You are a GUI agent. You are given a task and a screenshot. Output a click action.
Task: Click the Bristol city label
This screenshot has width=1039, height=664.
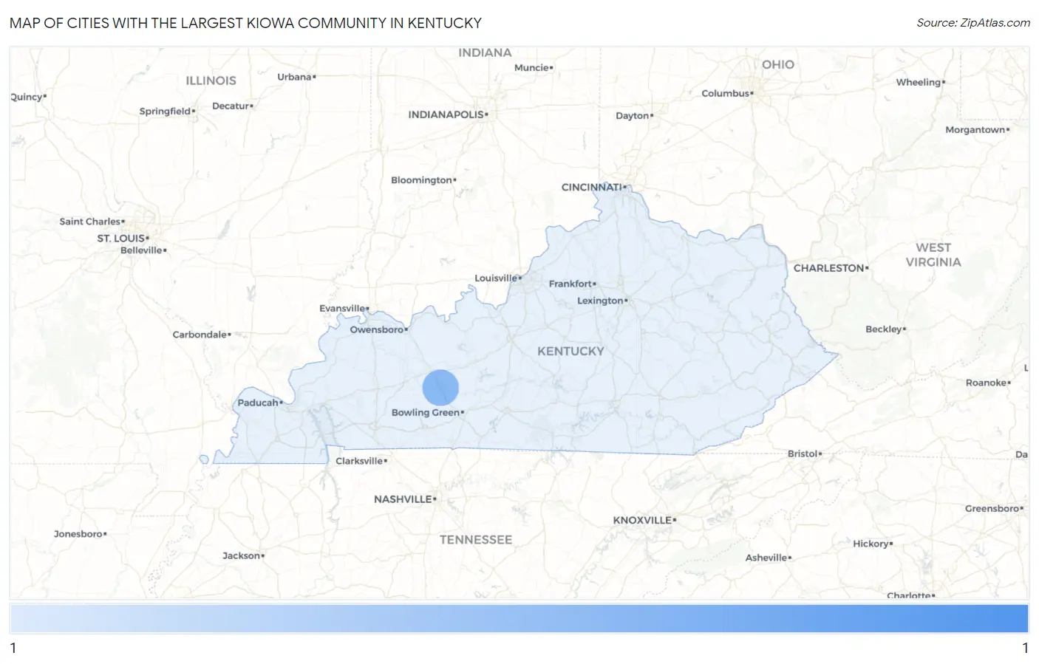click(x=803, y=453)
